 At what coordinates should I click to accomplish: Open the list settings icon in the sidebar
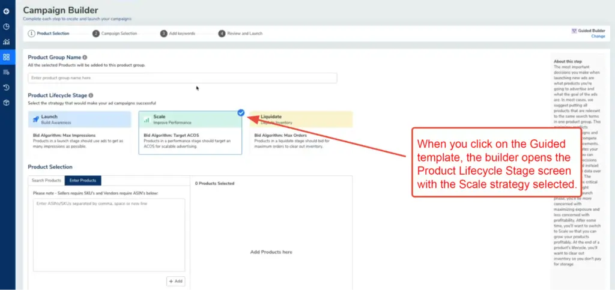click(x=6, y=72)
